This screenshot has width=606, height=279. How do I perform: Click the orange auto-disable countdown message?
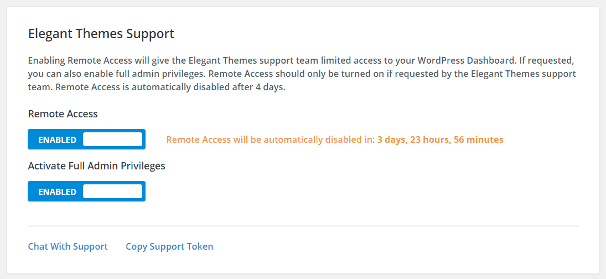(335, 139)
